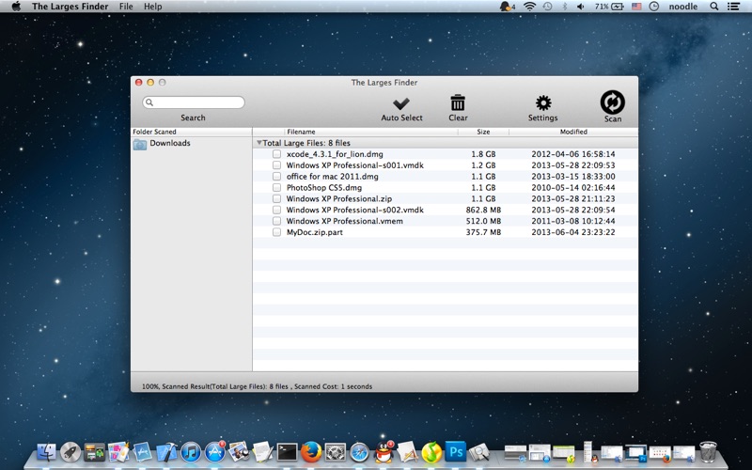Launch iTunes from the dock
The image size is (752, 470).
pyautogui.click(x=191, y=452)
